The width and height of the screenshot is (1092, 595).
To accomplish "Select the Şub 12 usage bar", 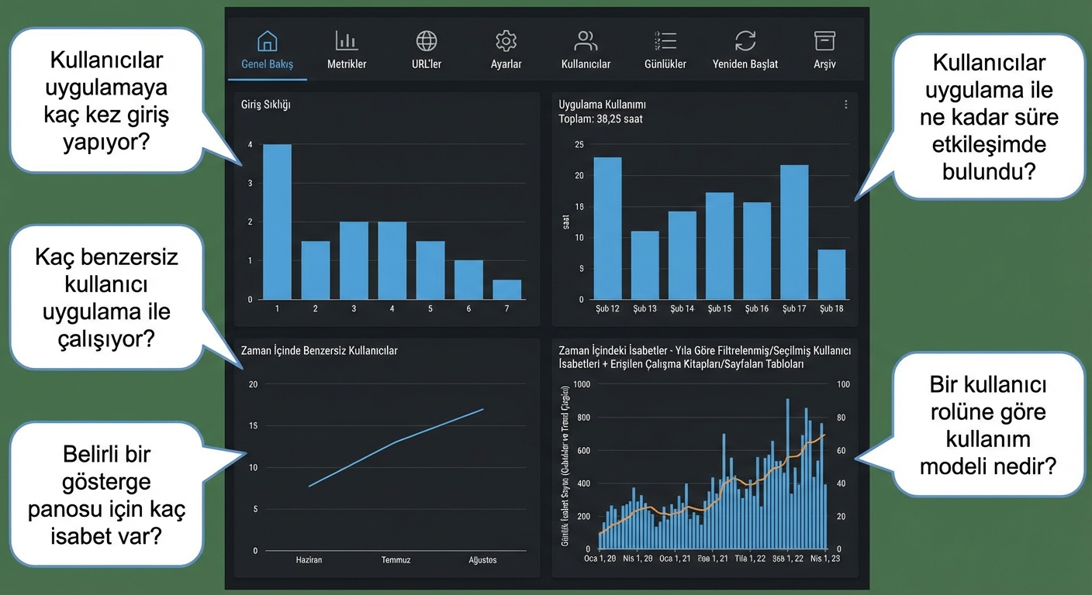I will (608, 229).
